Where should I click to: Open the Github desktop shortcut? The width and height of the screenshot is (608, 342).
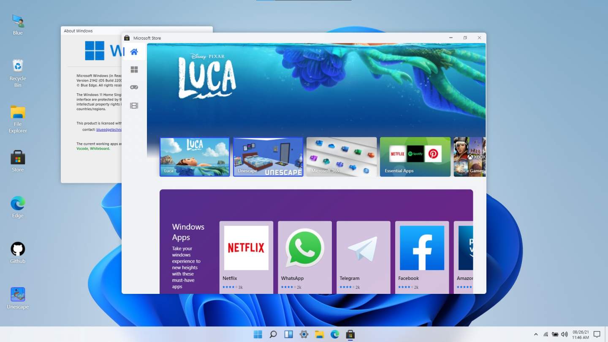(18, 252)
